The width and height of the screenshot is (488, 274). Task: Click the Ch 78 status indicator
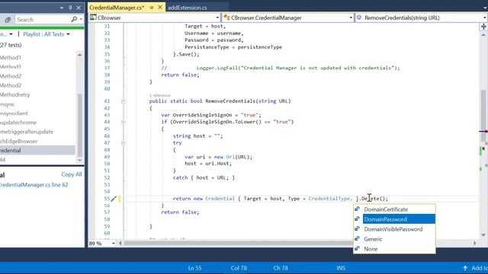(281, 268)
